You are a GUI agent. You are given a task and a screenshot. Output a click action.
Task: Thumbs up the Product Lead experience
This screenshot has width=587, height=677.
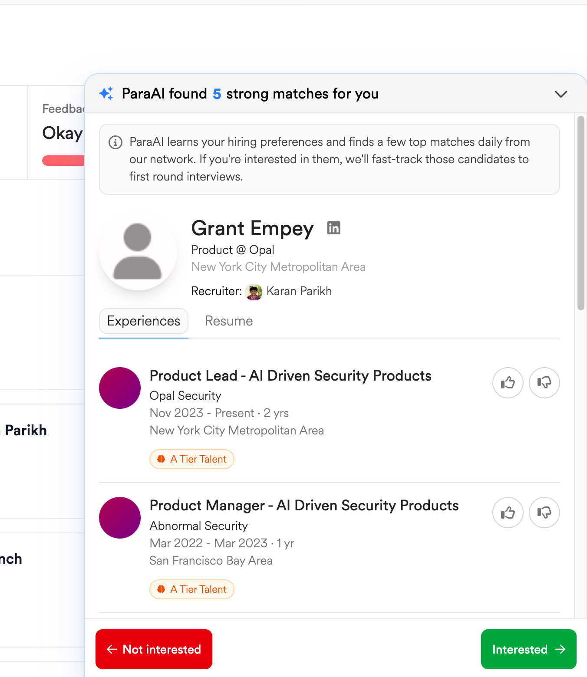click(x=508, y=383)
